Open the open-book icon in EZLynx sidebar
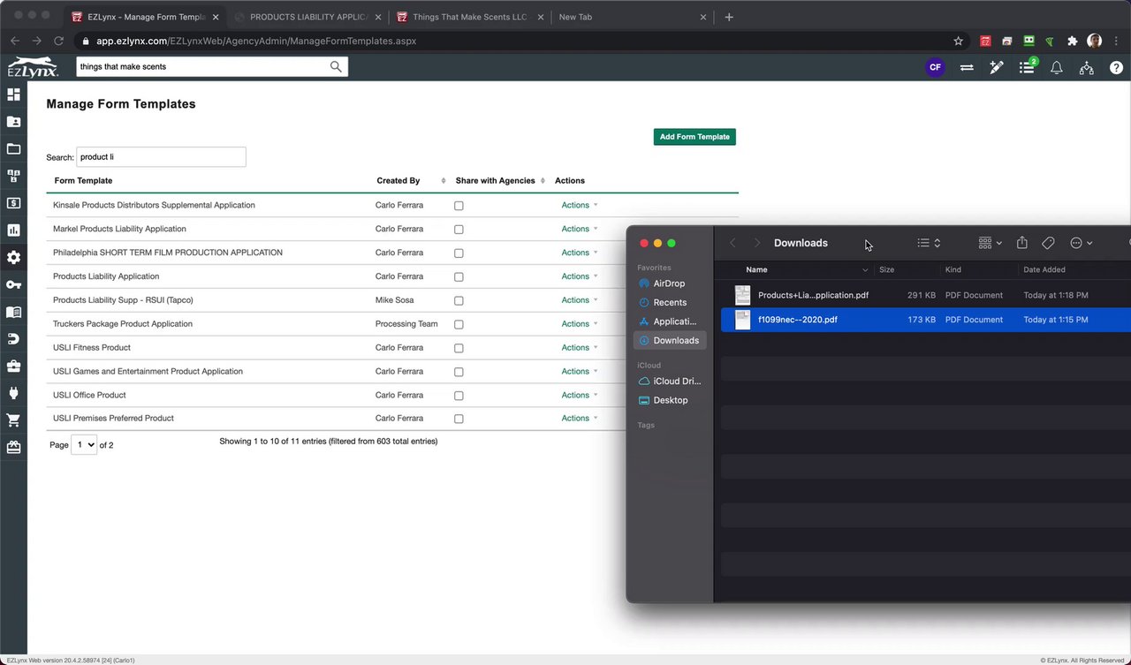Image resolution: width=1131 pixels, height=665 pixels. coord(13,312)
